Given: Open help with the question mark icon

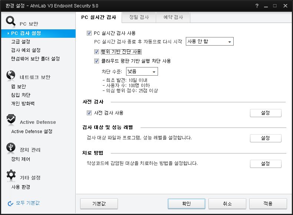Looking at the screenshot, I should pyautogui.click(x=257, y=6).
